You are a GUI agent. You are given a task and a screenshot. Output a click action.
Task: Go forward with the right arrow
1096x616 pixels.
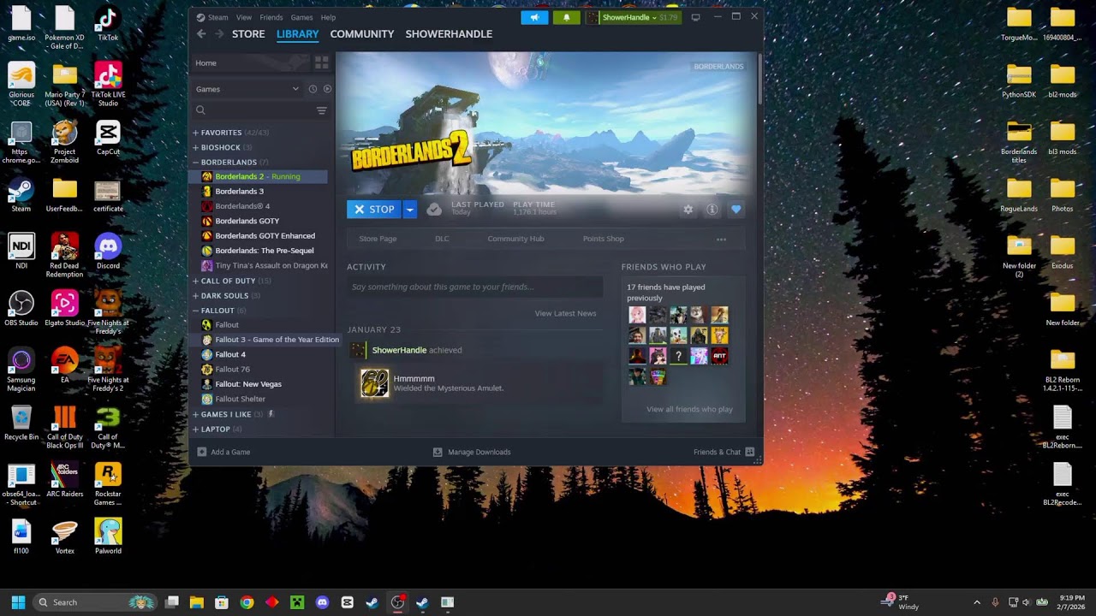coord(219,33)
